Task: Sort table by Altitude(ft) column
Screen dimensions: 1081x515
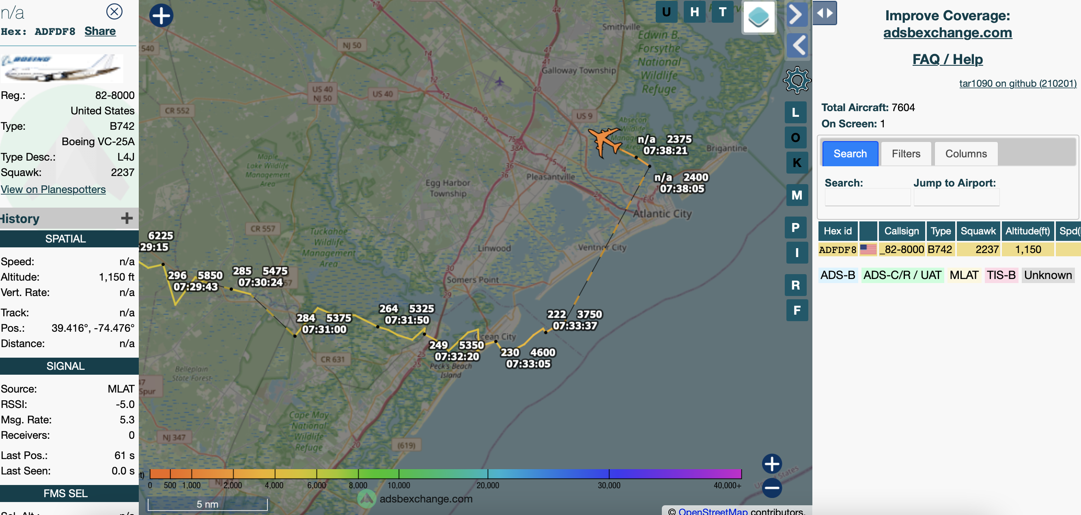Action: [x=1027, y=231]
